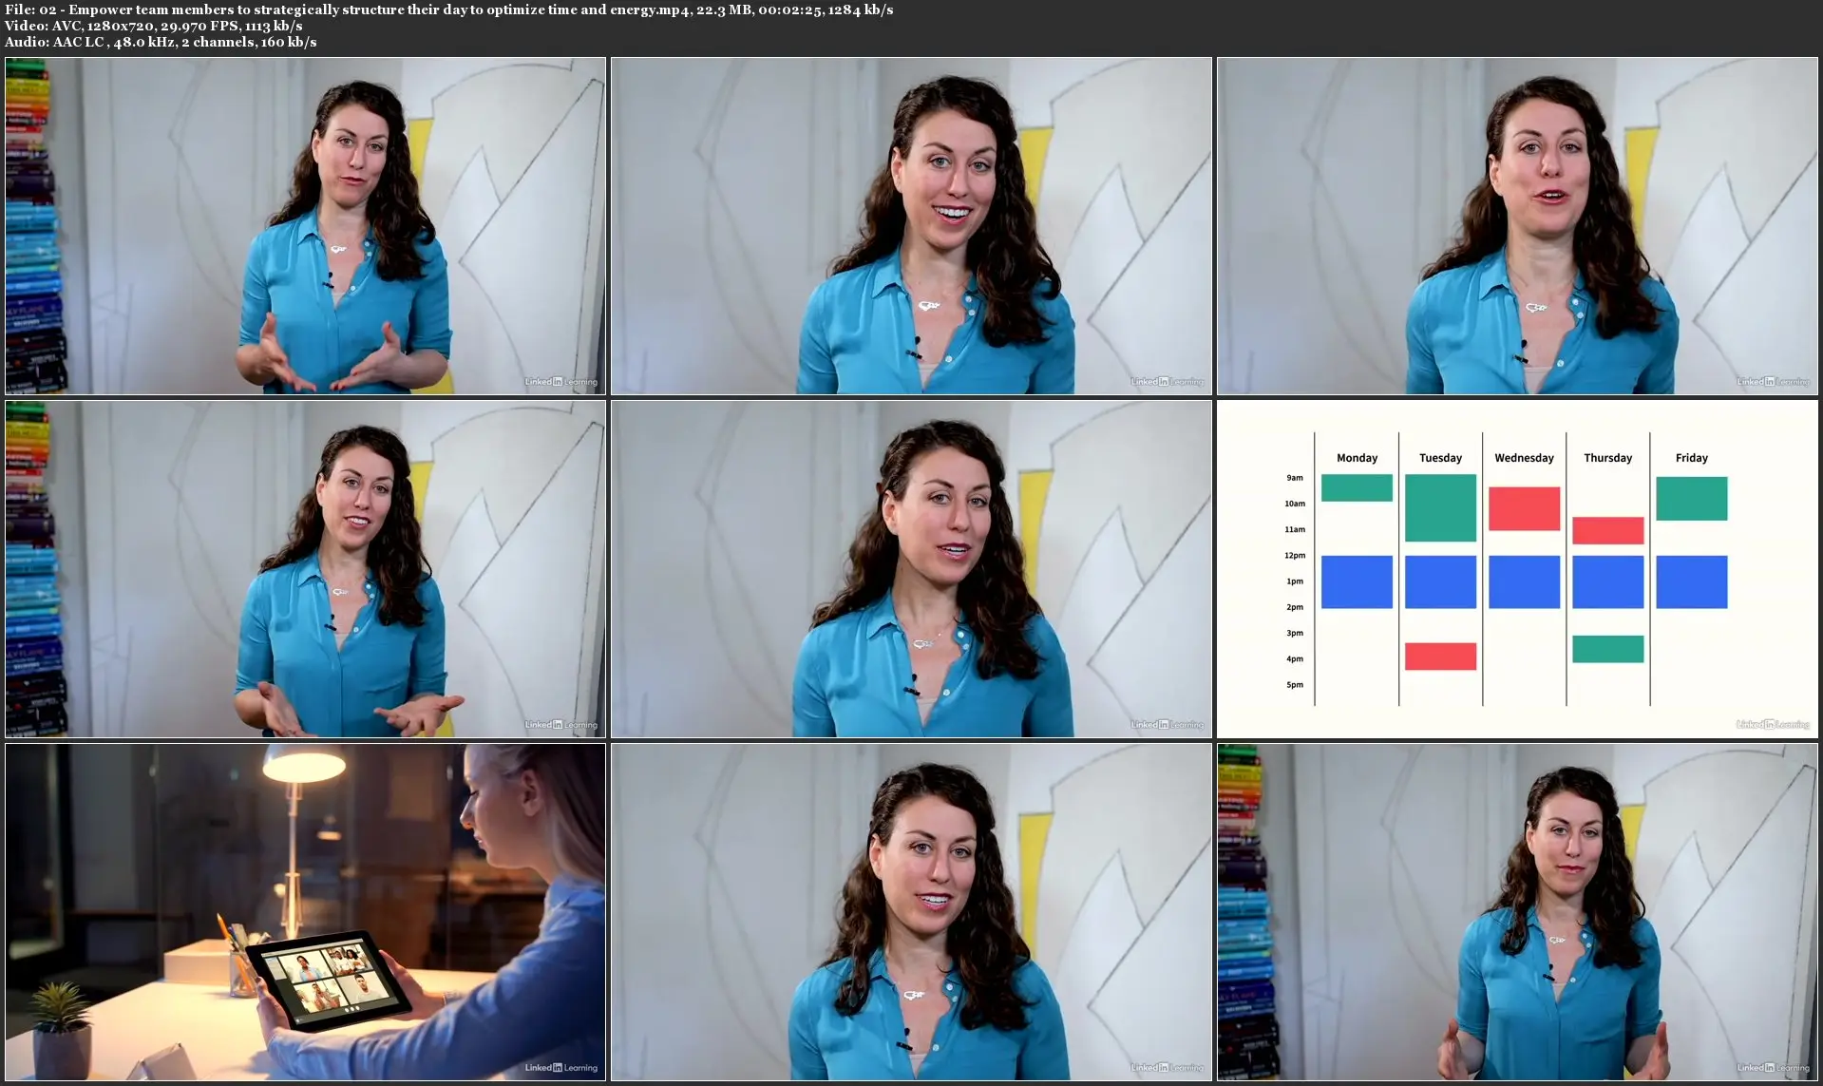Select Monday's green morning block
The width and height of the screenshot is (1823, 1086).
pos(1357,487)
